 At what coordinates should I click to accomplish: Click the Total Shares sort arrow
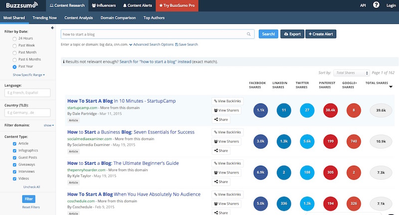[x=391, y=87]
